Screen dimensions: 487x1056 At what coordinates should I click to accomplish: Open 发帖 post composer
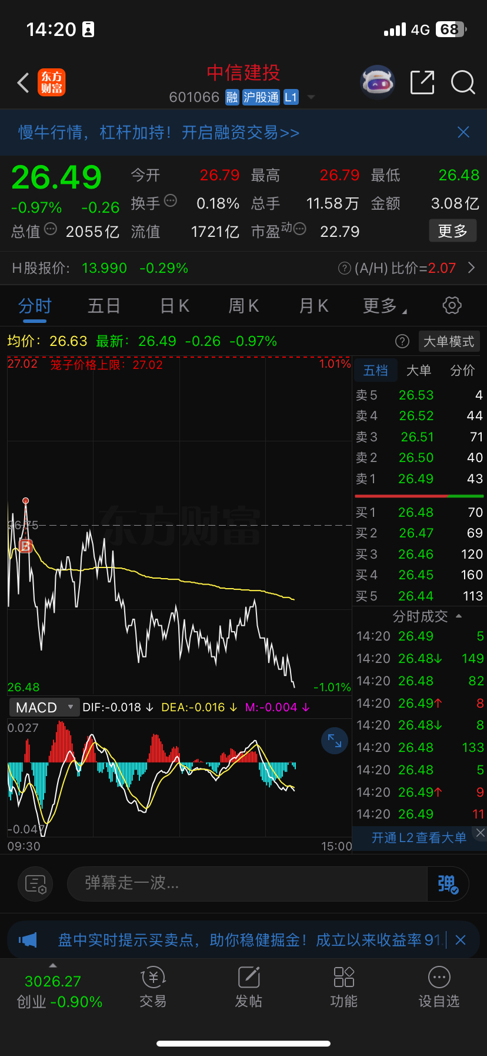coord(249,988)
